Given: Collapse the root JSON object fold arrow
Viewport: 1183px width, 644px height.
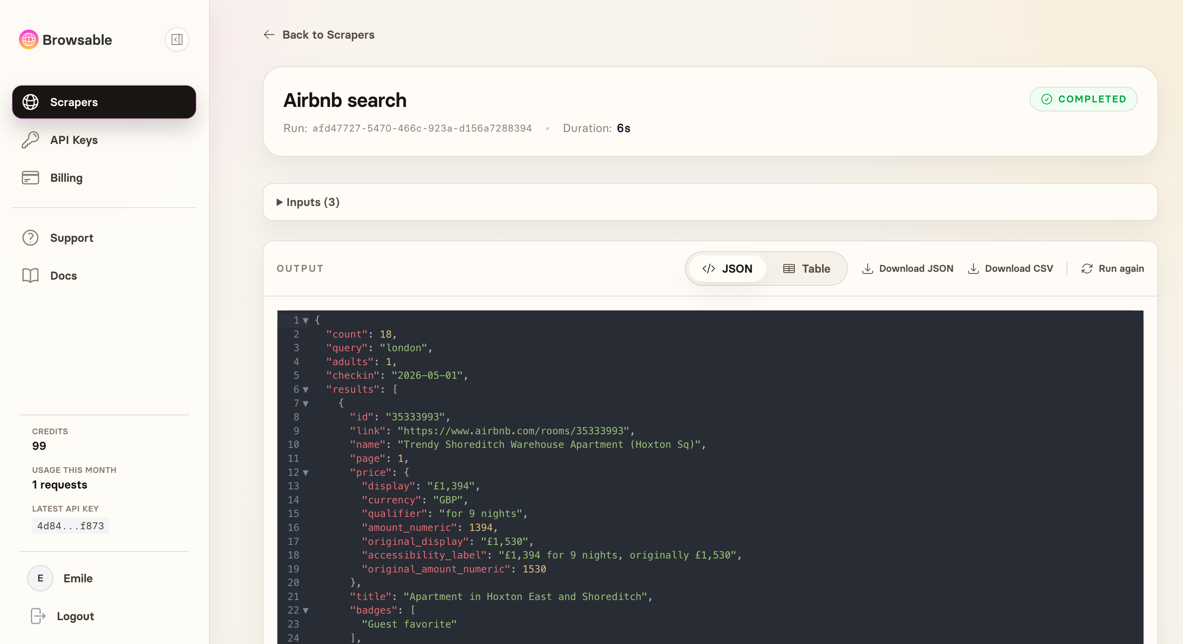Looking at the screenshot, I should [305, 321].
